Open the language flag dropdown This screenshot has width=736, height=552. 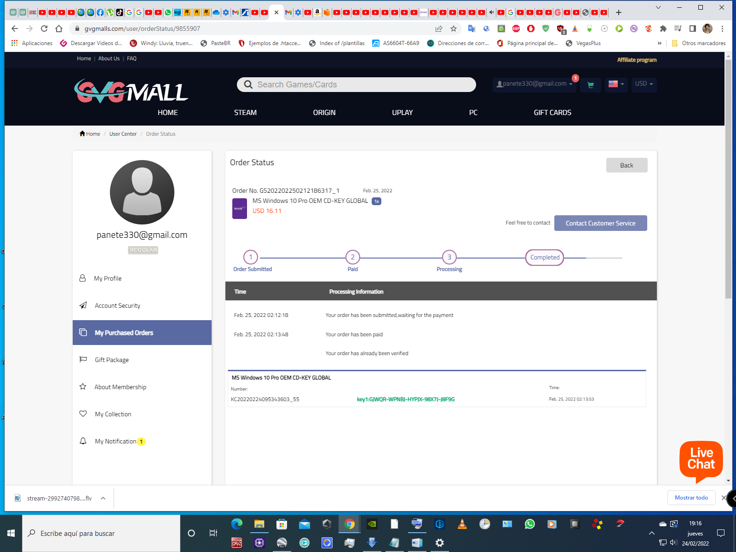[616, 84]
